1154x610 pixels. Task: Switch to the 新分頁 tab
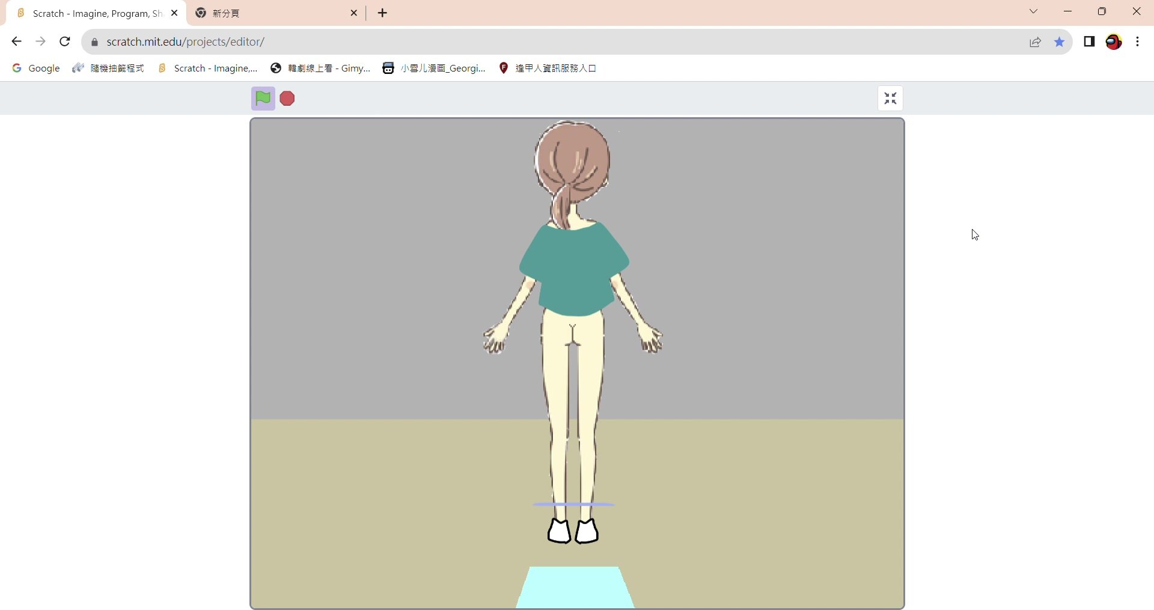click(270, 13)
